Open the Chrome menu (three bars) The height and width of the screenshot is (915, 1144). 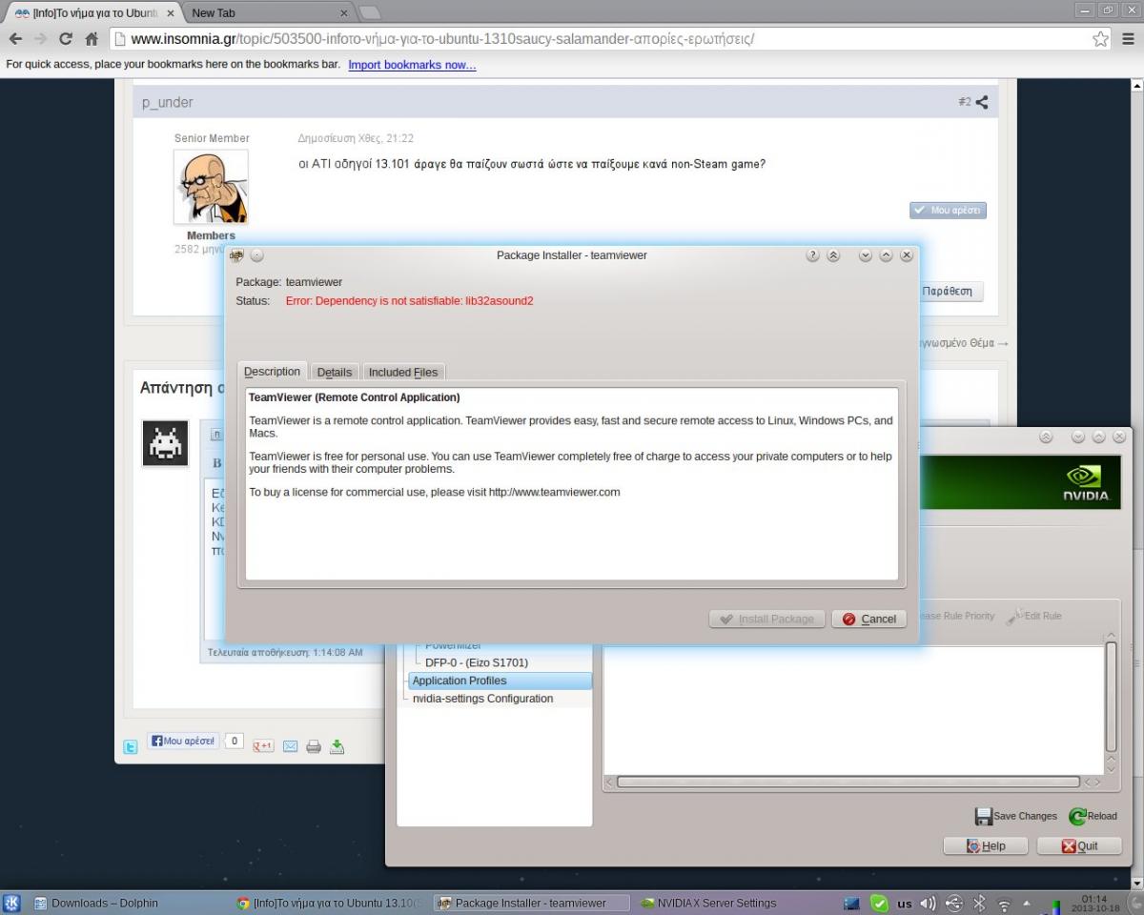click(x=1128, y=39)
